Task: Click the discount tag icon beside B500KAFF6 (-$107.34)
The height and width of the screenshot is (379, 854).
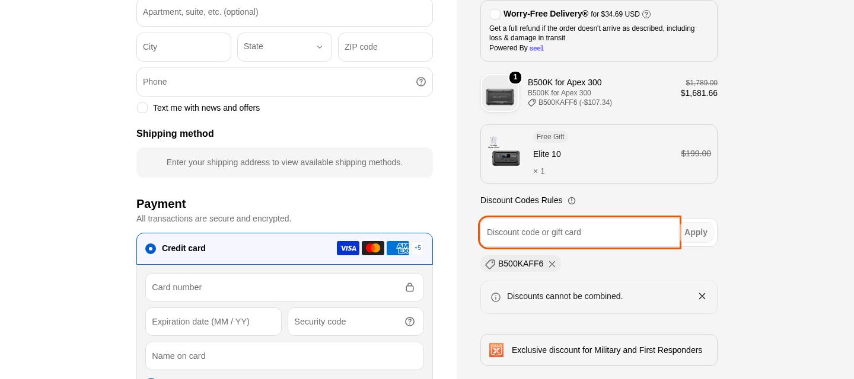Action: coord(532,102)
